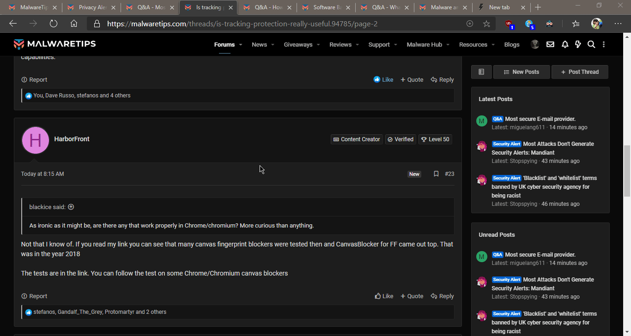This screenshot has width=631, height=336.
Task: Click the 'Content Creator' badge
Action: 357,139
